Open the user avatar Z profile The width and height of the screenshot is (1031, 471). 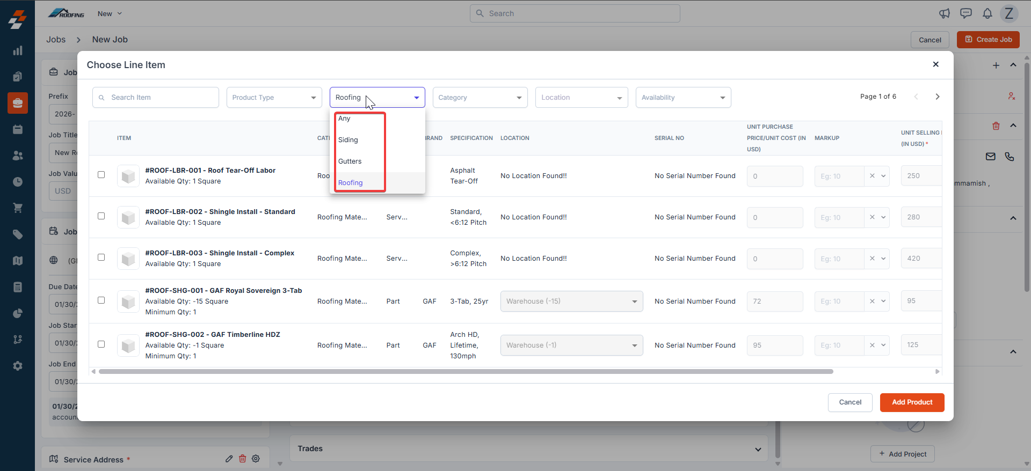(x=1009, y=13)
